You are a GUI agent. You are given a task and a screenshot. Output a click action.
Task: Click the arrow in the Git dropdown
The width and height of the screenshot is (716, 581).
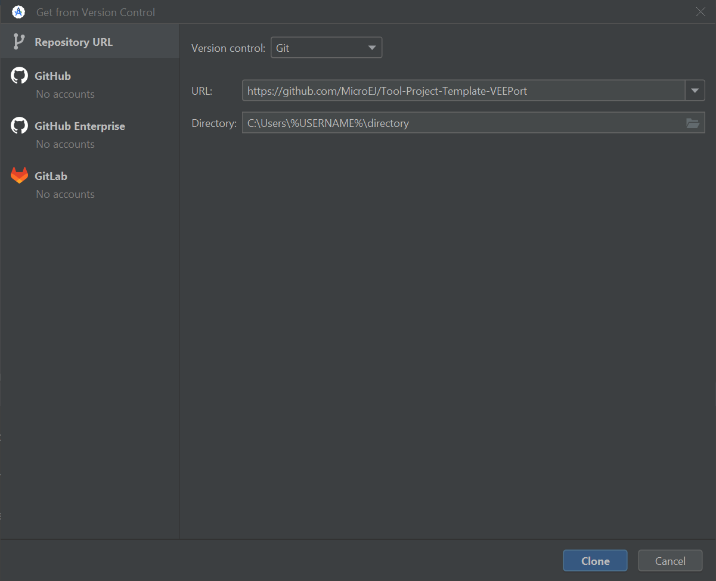point(372,48)
